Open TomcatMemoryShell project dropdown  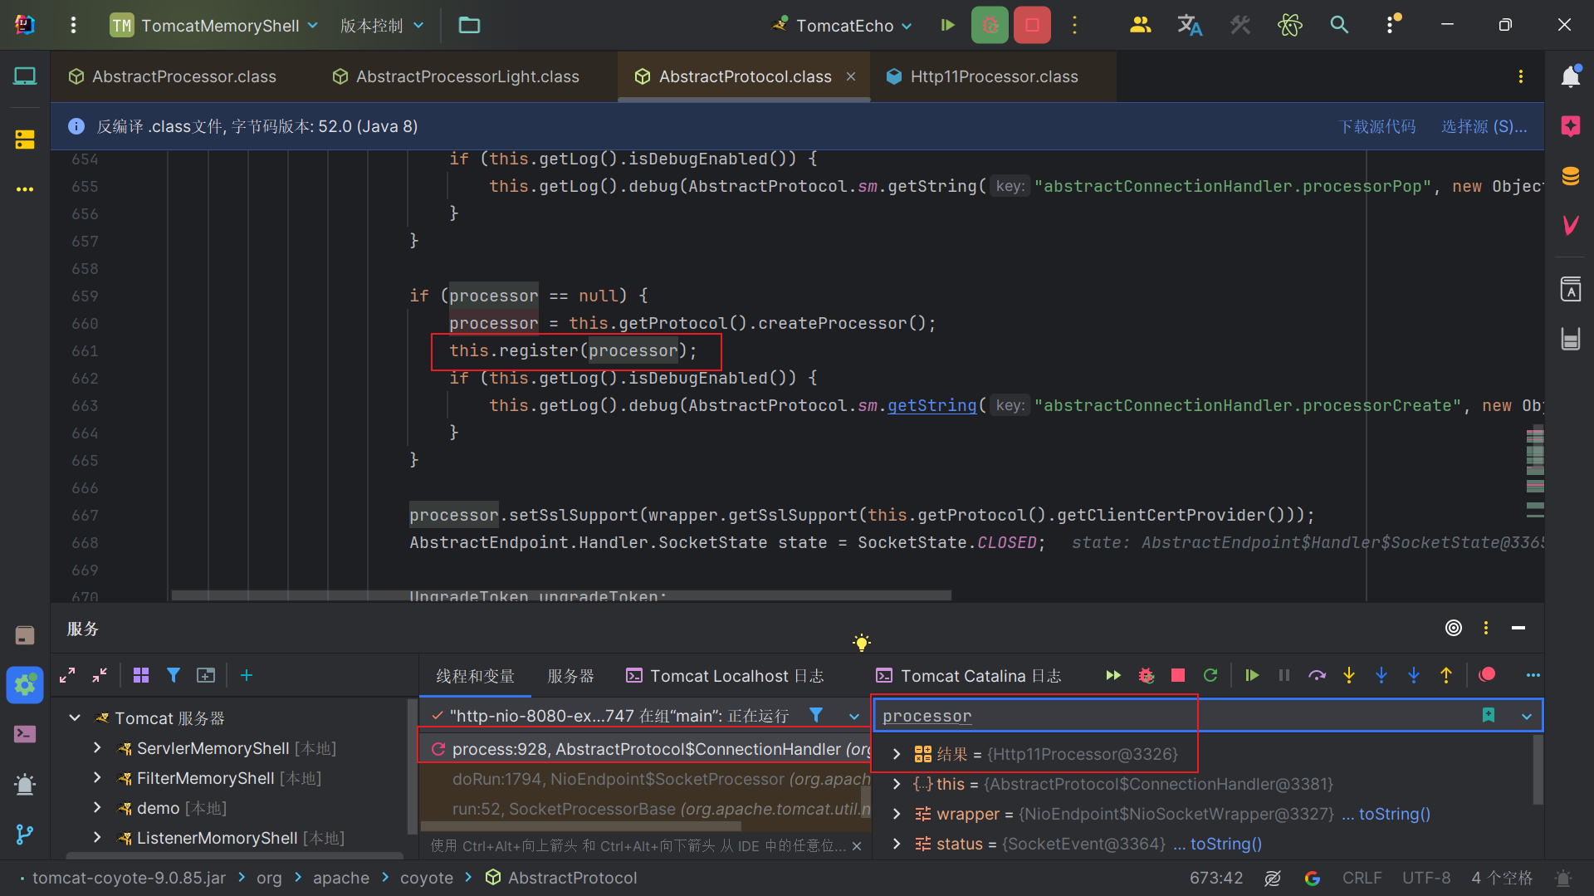click(214, 25)
